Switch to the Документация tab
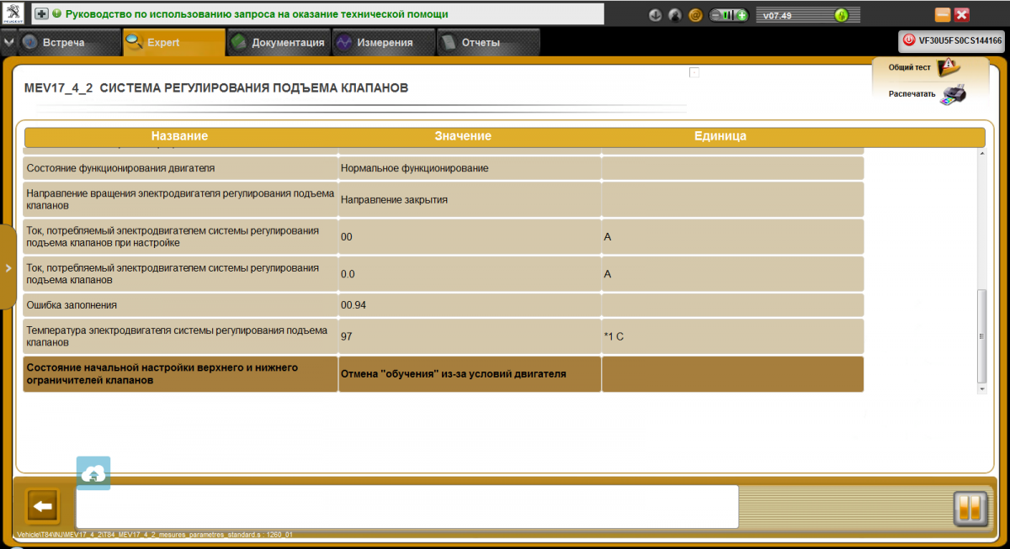The height and width of the screenshot is (549, 1010). tap(278, 43)
